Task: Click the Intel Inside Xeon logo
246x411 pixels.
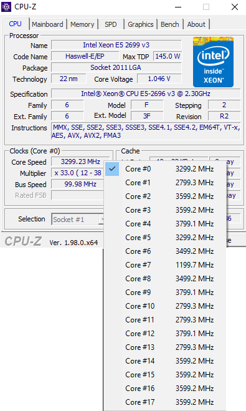Action: tap(213, 62)
